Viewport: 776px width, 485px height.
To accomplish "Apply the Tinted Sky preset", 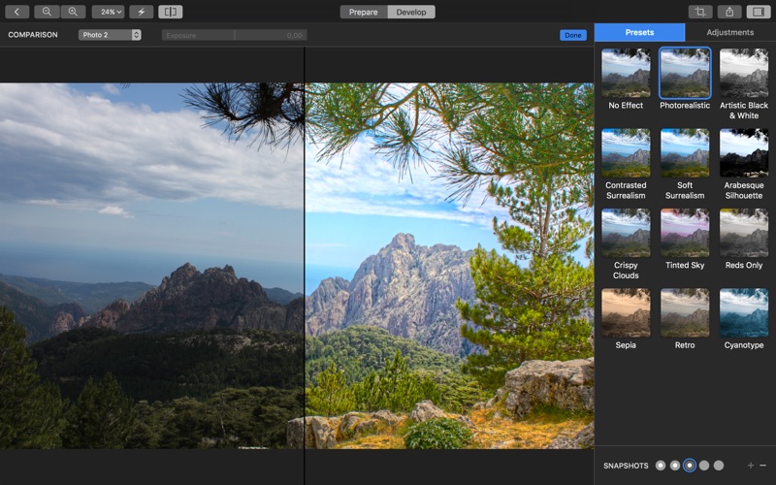I will (x=685, y=233).
